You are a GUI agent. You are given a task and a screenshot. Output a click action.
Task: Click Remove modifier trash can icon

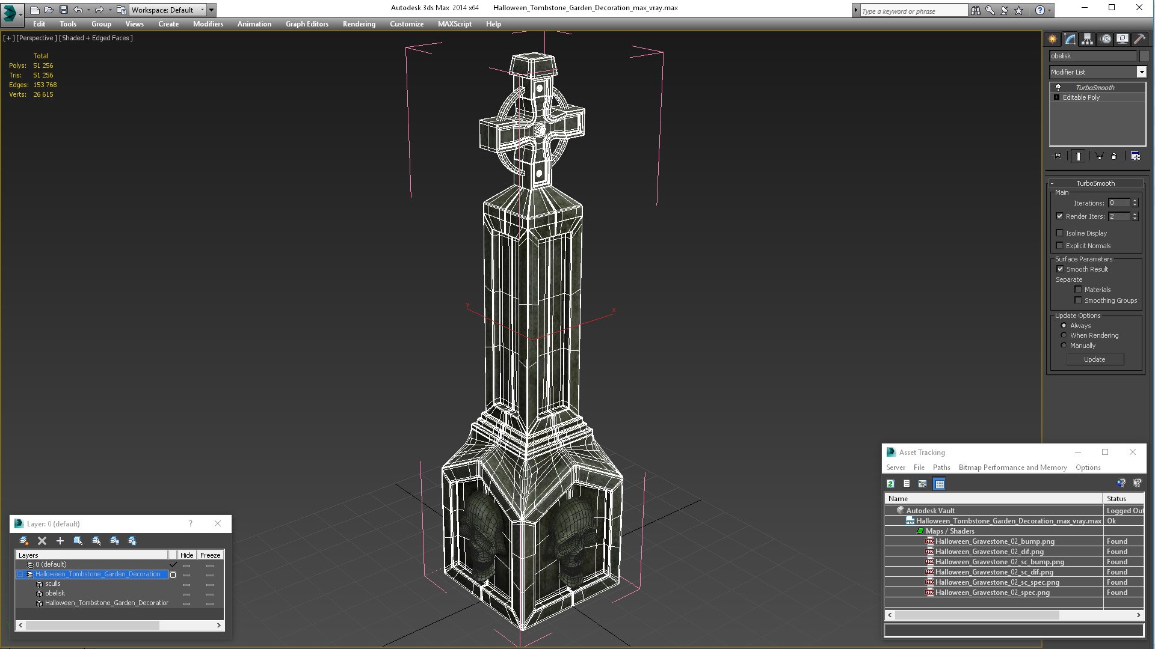point(1113,156)
